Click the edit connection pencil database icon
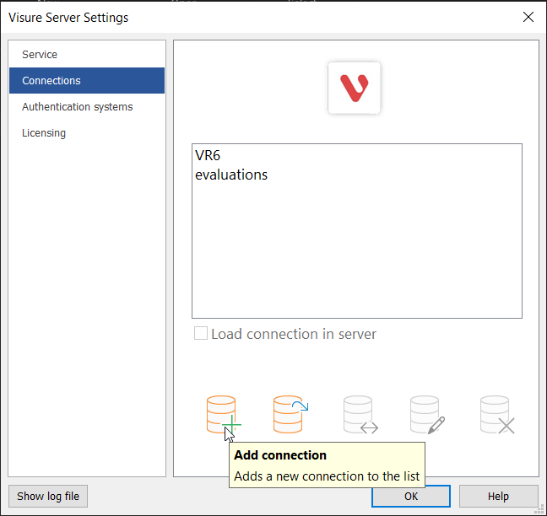This screenshot has height=516, width=547. pyautogui.click(x=427, y=414)
